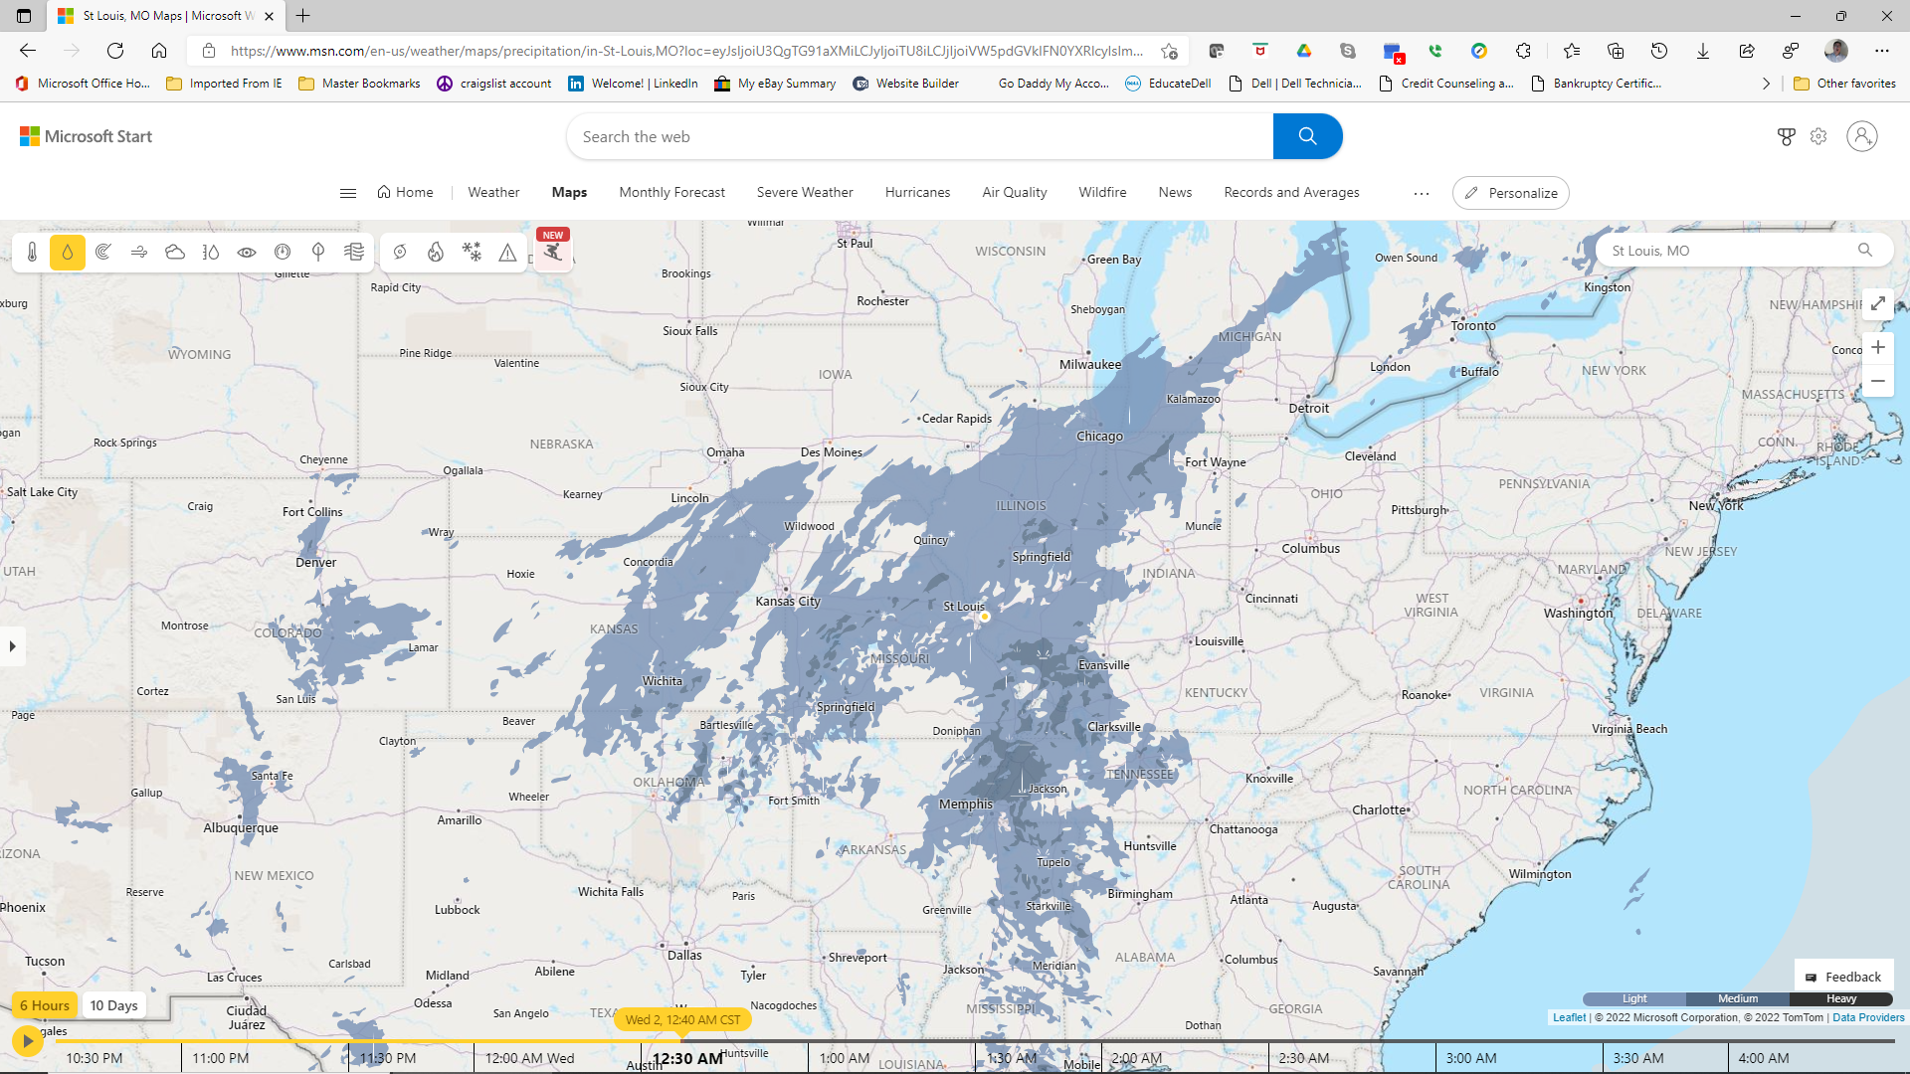Open the Wildfire tab
The image size is (1910, 1074).
click(x=1102, y=192)
